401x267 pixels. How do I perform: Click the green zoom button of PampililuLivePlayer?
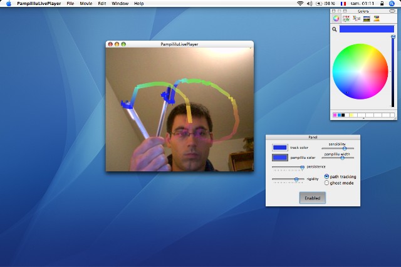(x=123, y=44)
